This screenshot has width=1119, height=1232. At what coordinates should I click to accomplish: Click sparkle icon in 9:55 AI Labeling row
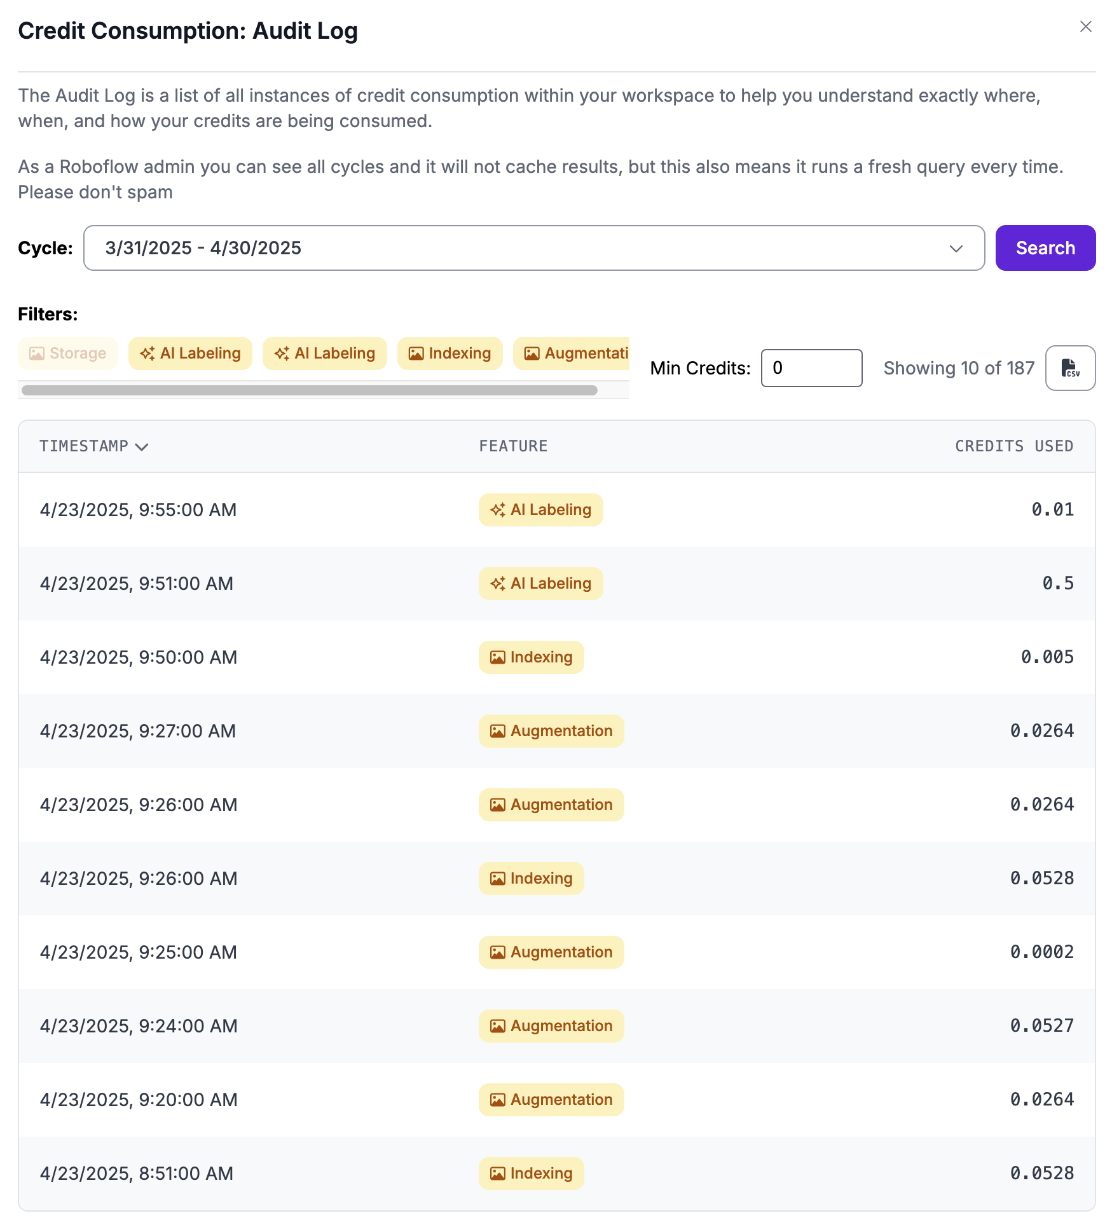coord(497,510)
